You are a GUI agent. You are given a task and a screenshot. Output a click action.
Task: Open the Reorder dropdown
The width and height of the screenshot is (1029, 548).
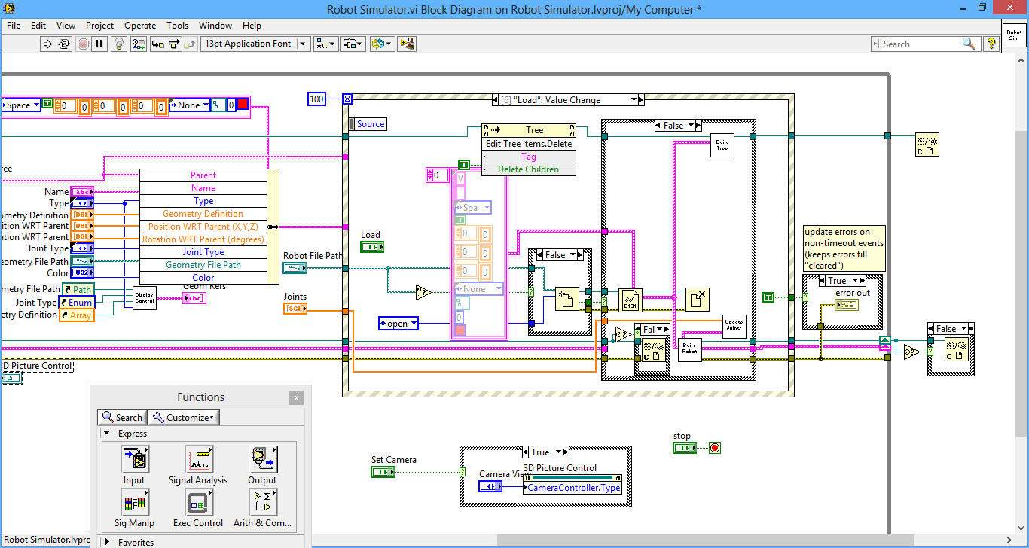click(381, 44)
